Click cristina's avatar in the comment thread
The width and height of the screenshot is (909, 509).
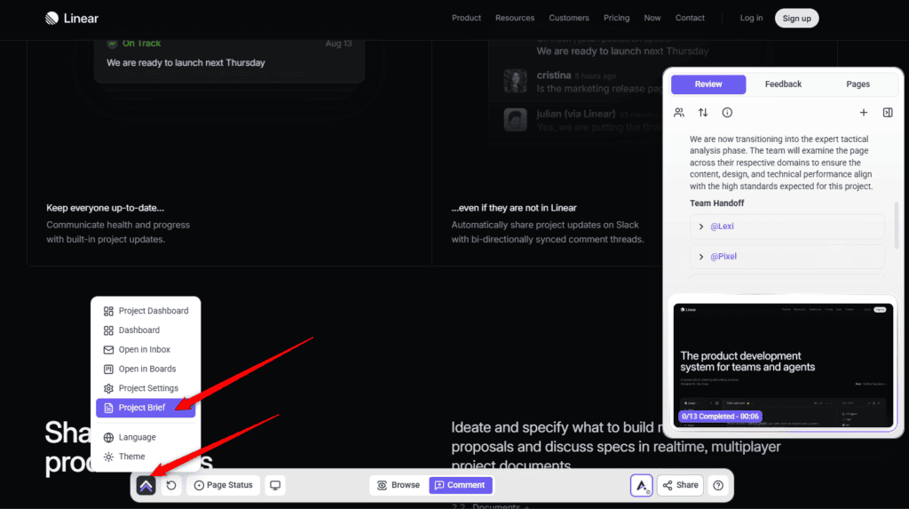516,81
